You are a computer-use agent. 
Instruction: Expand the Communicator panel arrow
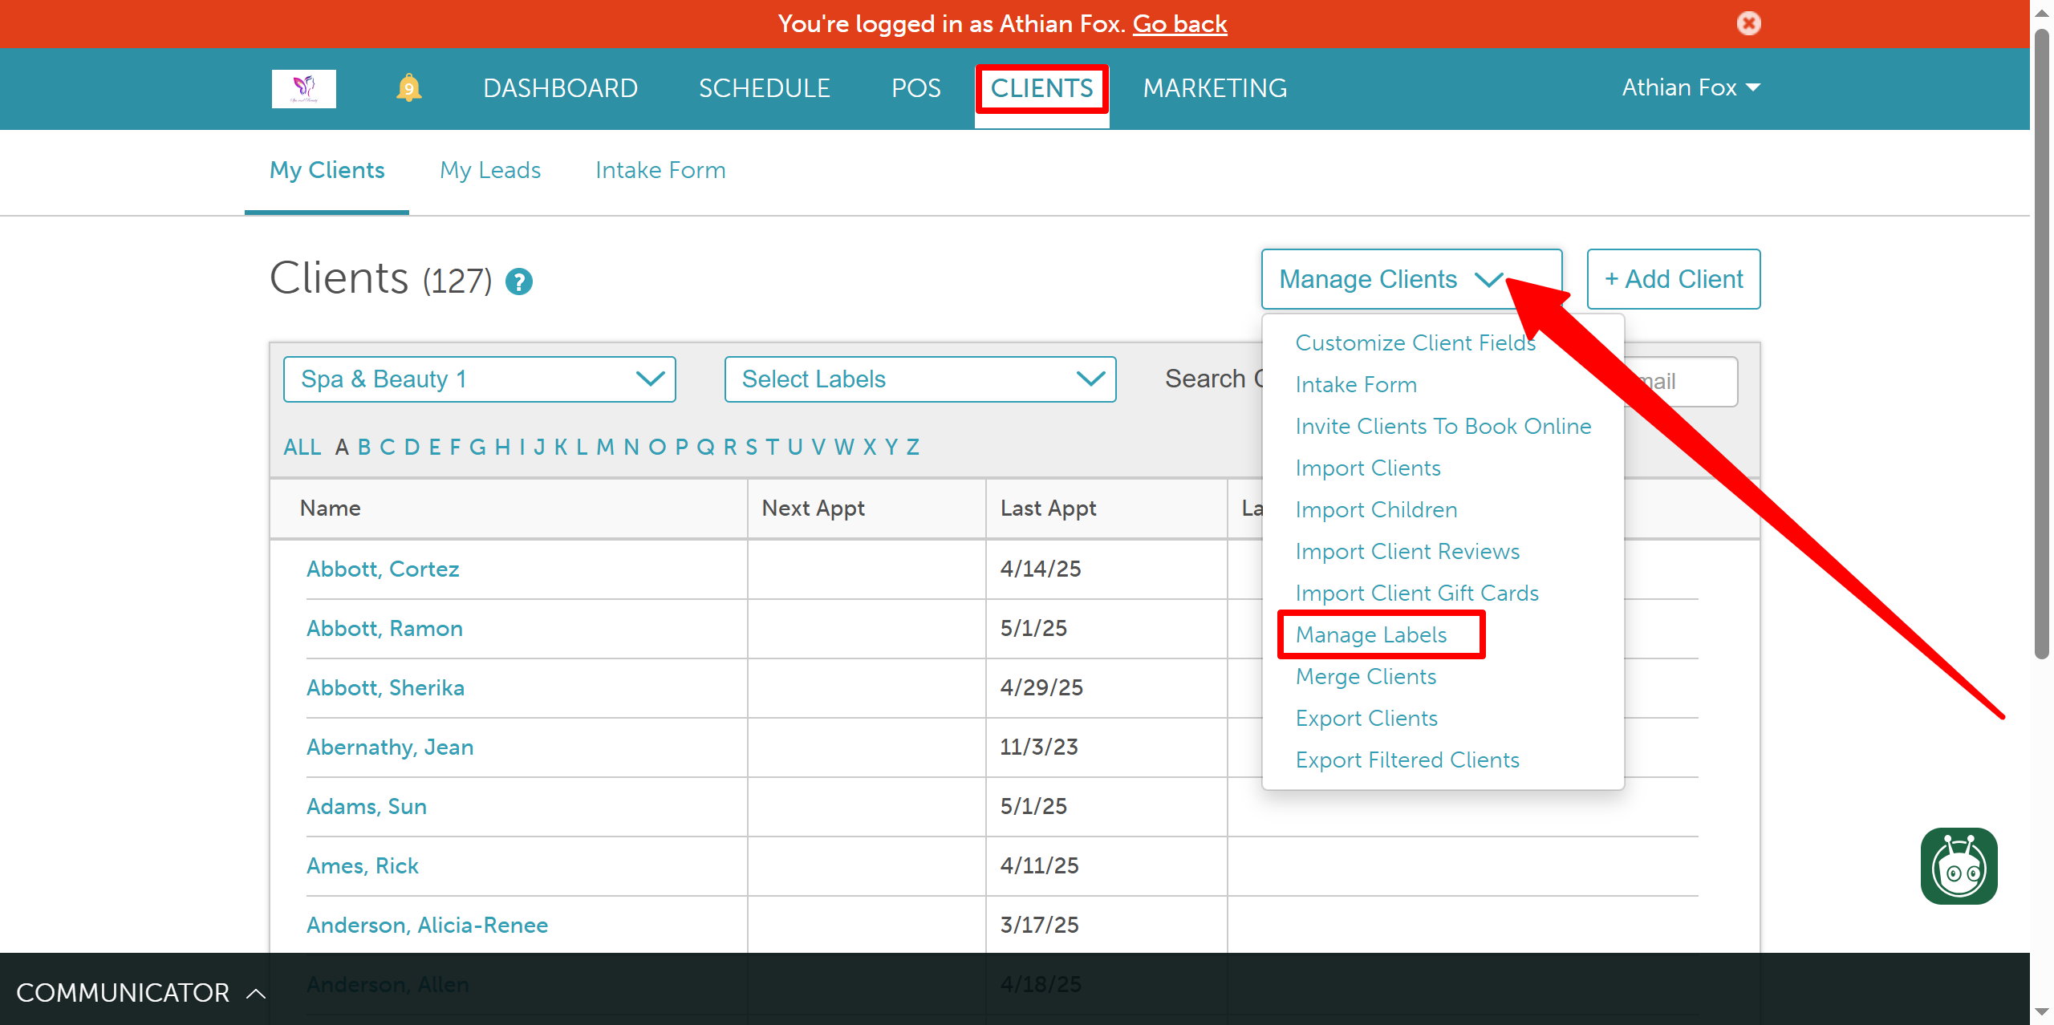point(256,994)
